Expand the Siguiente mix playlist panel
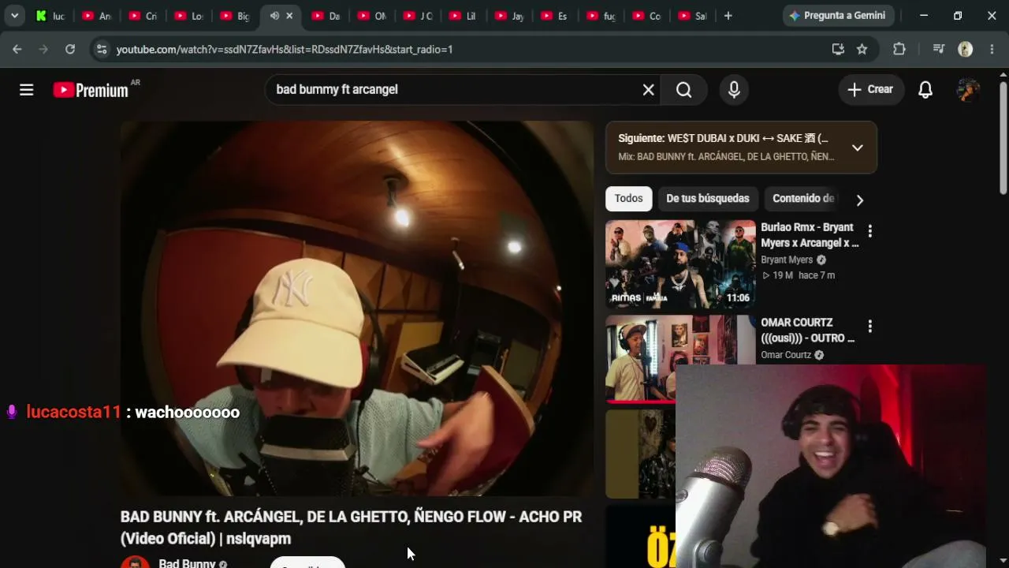This screenshot has width=1009, height=568. coord(858,148)
